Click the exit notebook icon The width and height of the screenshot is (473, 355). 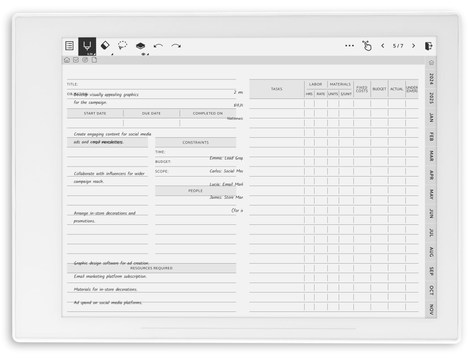(429, 45)
